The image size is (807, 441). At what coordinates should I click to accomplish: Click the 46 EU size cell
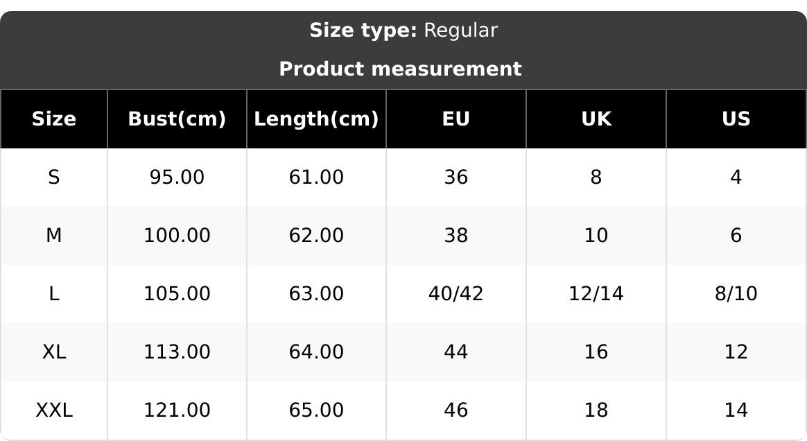[456, 410]
